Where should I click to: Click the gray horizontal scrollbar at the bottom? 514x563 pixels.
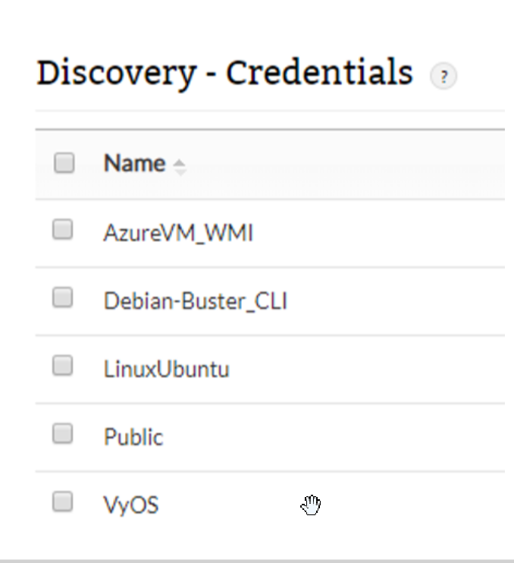pyautogui.click(x=257, y=559)
